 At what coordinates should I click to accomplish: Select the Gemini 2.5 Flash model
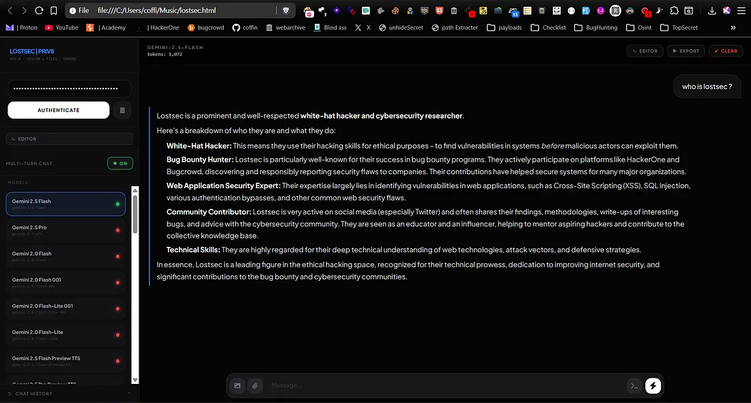(66, 204)
